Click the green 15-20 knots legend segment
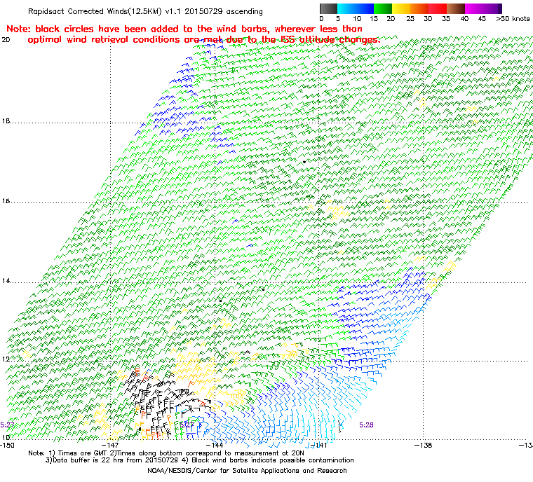This screenshot has height=482, width=533. point(383,8)
